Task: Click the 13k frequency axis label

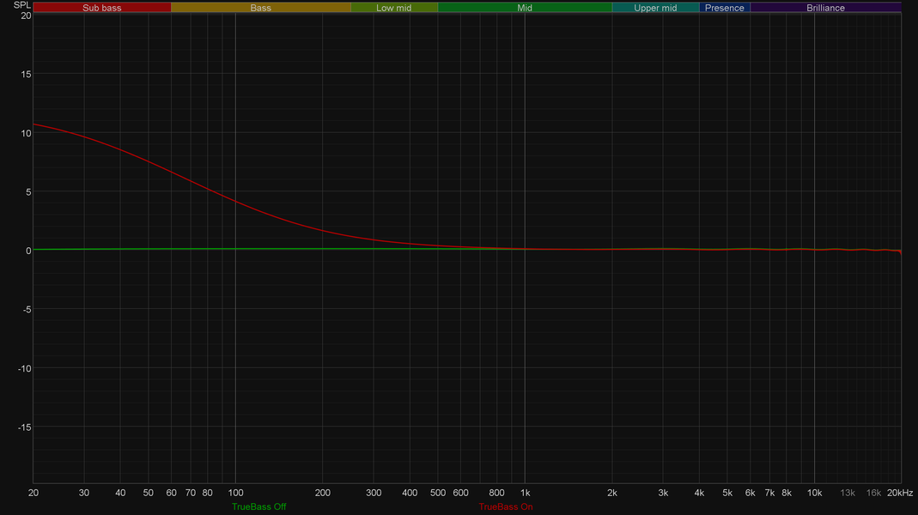Action: click(848, 494)
